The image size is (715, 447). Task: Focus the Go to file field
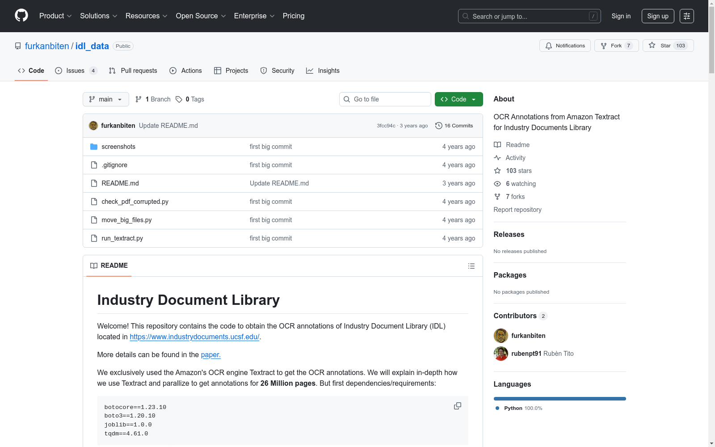coord(385,99)
